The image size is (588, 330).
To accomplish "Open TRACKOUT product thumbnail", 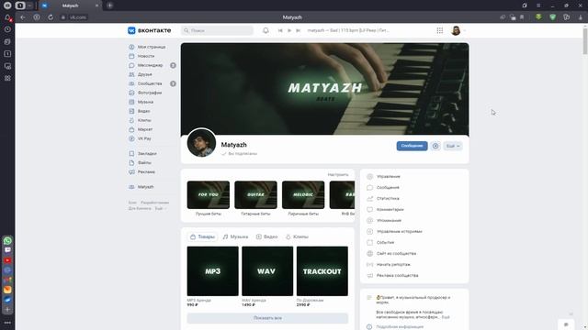I will click(x=322, y=271).
